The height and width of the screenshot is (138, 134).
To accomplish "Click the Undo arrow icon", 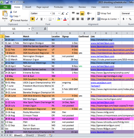I will tap(11, 2).
